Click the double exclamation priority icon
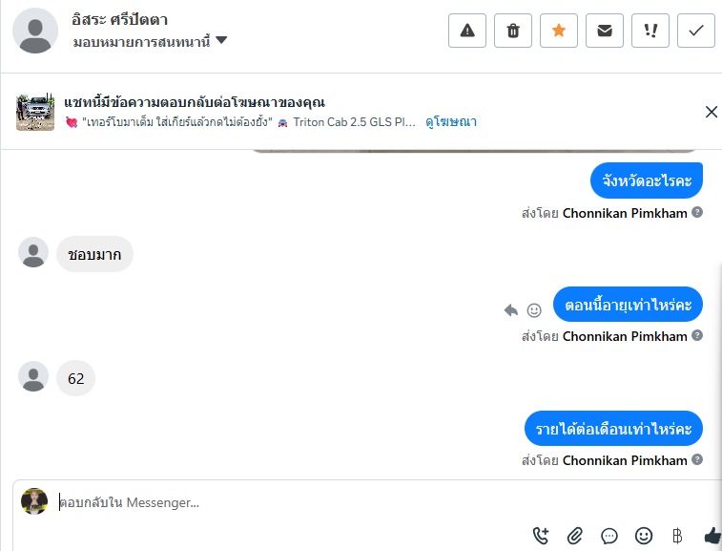 650,31
